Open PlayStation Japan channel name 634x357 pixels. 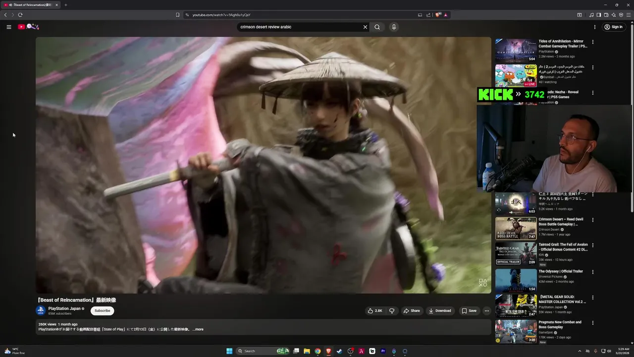point(64,308)
